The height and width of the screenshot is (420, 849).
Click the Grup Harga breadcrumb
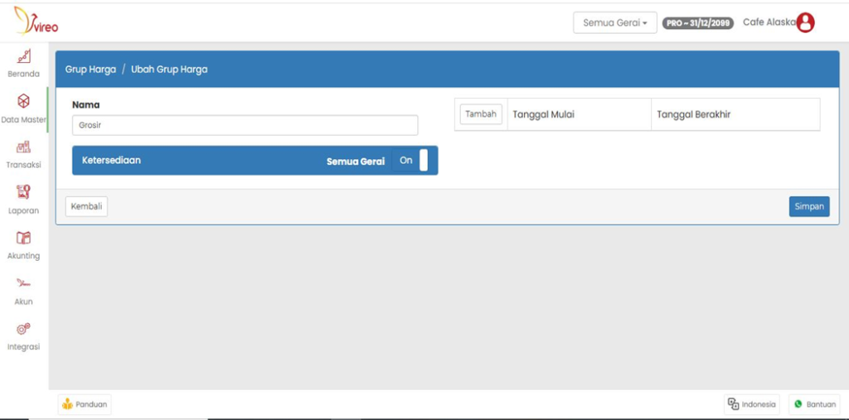tap(90, 70)
